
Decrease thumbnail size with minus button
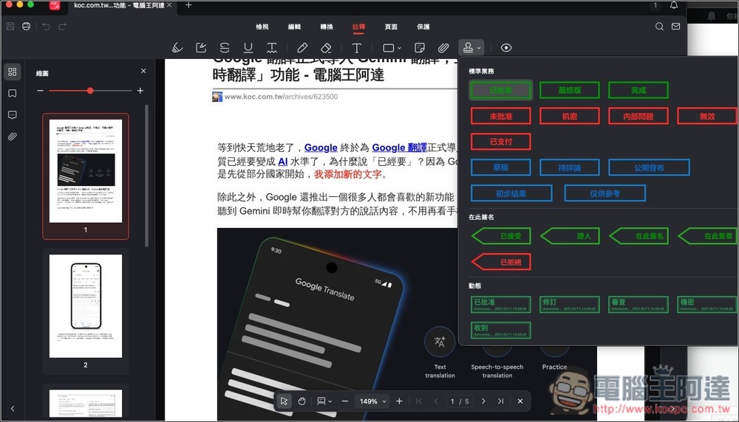click(x=40, y=90)
